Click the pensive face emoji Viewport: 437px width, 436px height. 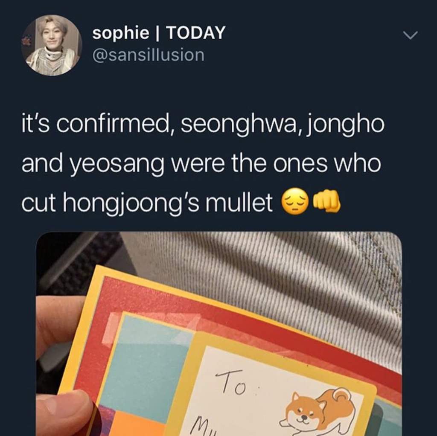pyautogui.click(x=295, y=201)
